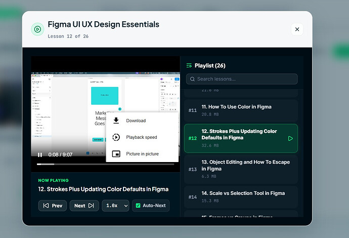Click the #13 lesson number
The image size is (349, 238).
coord(193,169)
